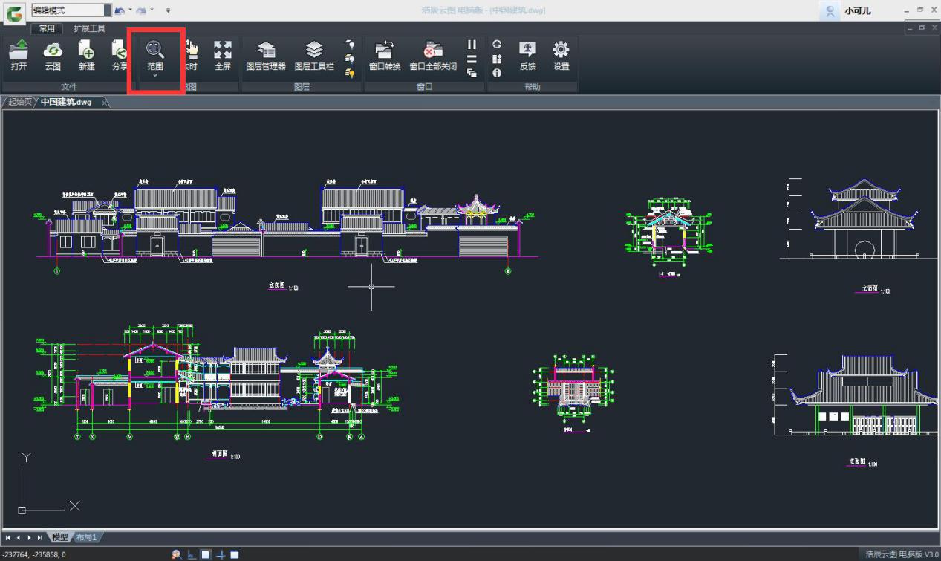Open 设置 settings gear
Image resolution: width=941 pixels, height=561 pixels.
561,56
